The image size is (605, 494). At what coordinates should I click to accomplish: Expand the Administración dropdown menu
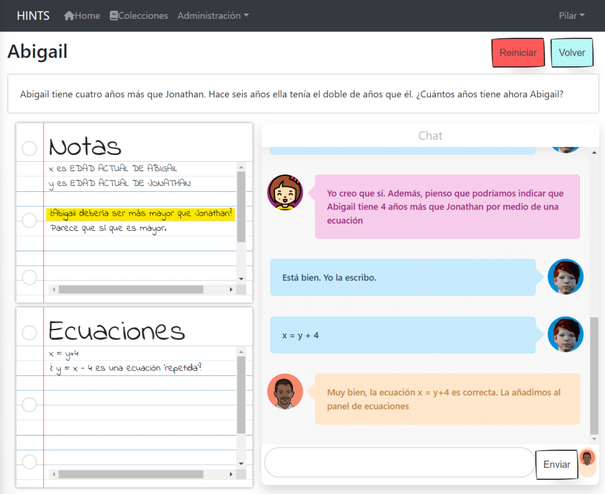click(212, 15)
